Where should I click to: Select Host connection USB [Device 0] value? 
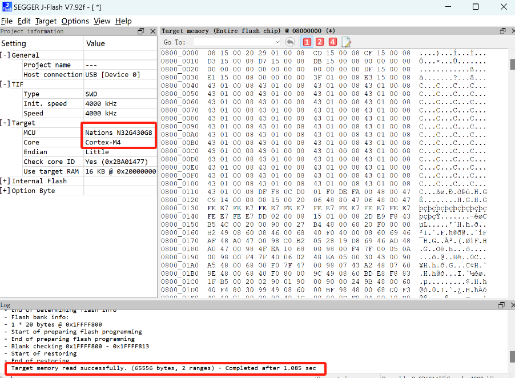tap(112, 75)
